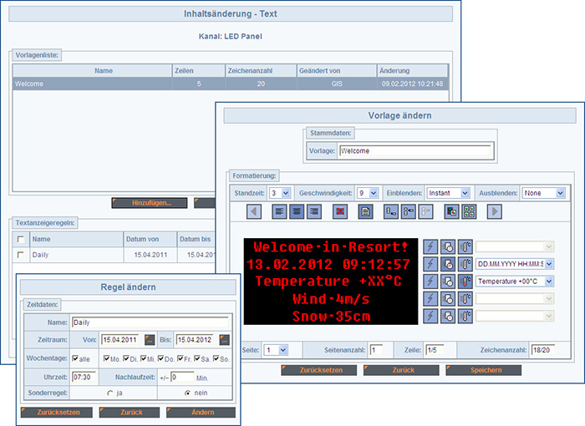Open calendar picker for Bis date
This screenshot has height=426, width=585.
pos(225,340)
